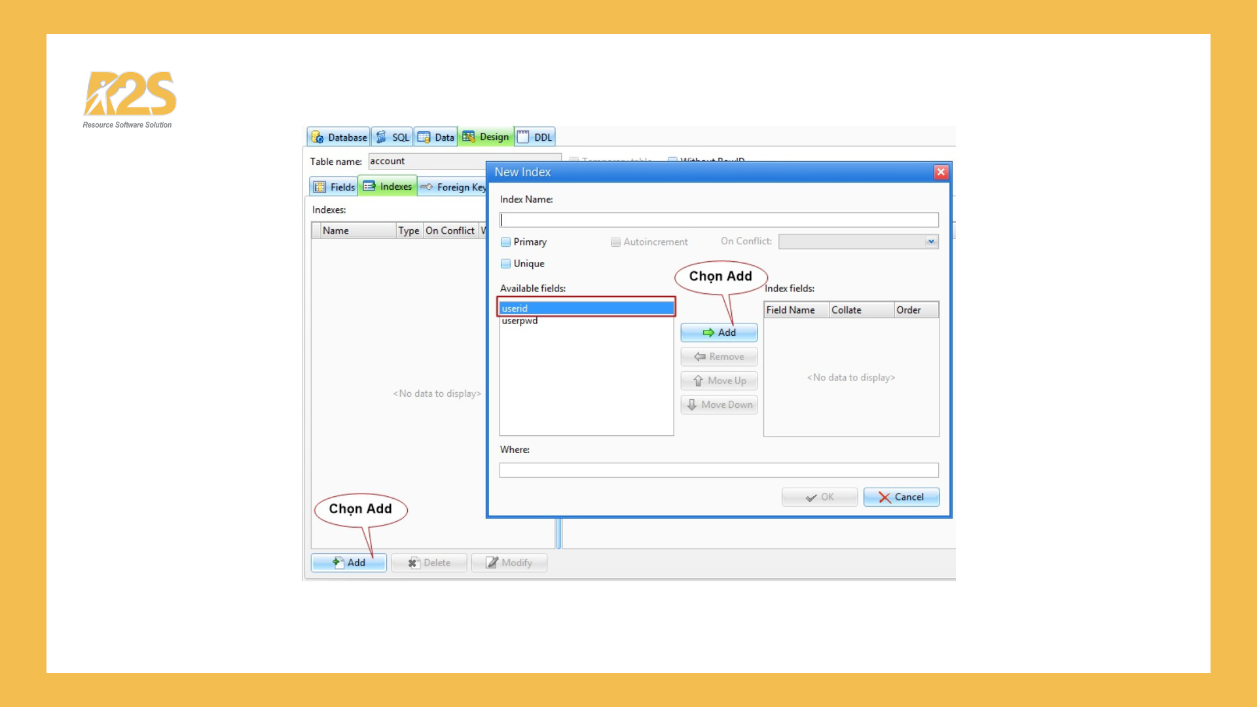
Task: Enable the Primary checkbox
Action: 505,242
